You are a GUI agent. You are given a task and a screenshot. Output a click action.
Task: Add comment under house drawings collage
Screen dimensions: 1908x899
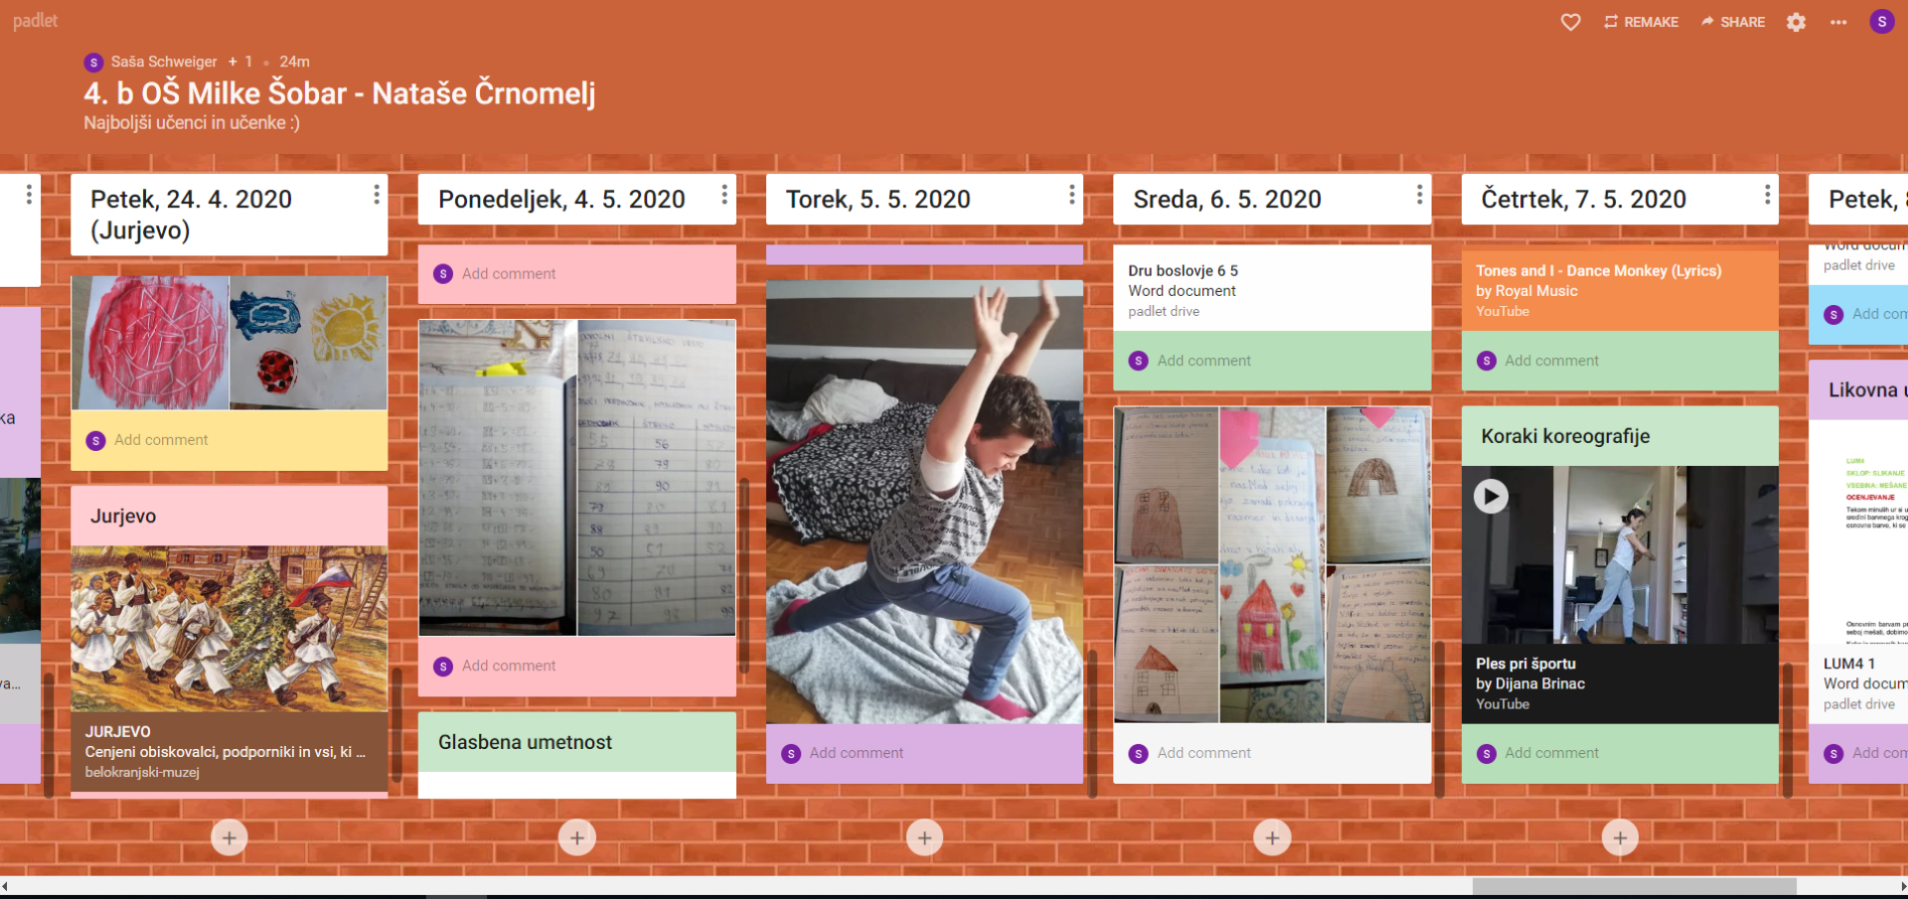click(1204, 754)
